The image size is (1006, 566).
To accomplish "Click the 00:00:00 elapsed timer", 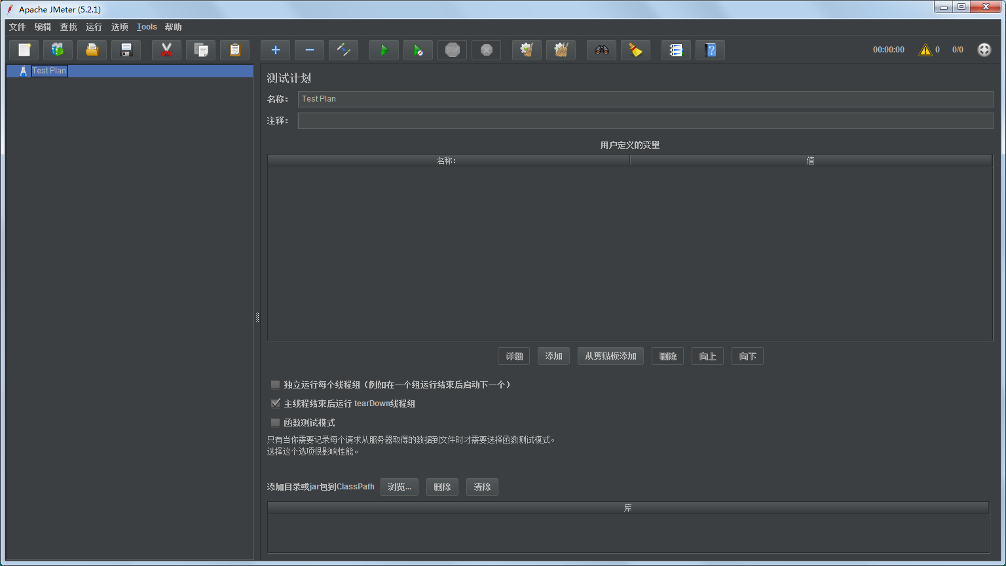I will [888, 50].
